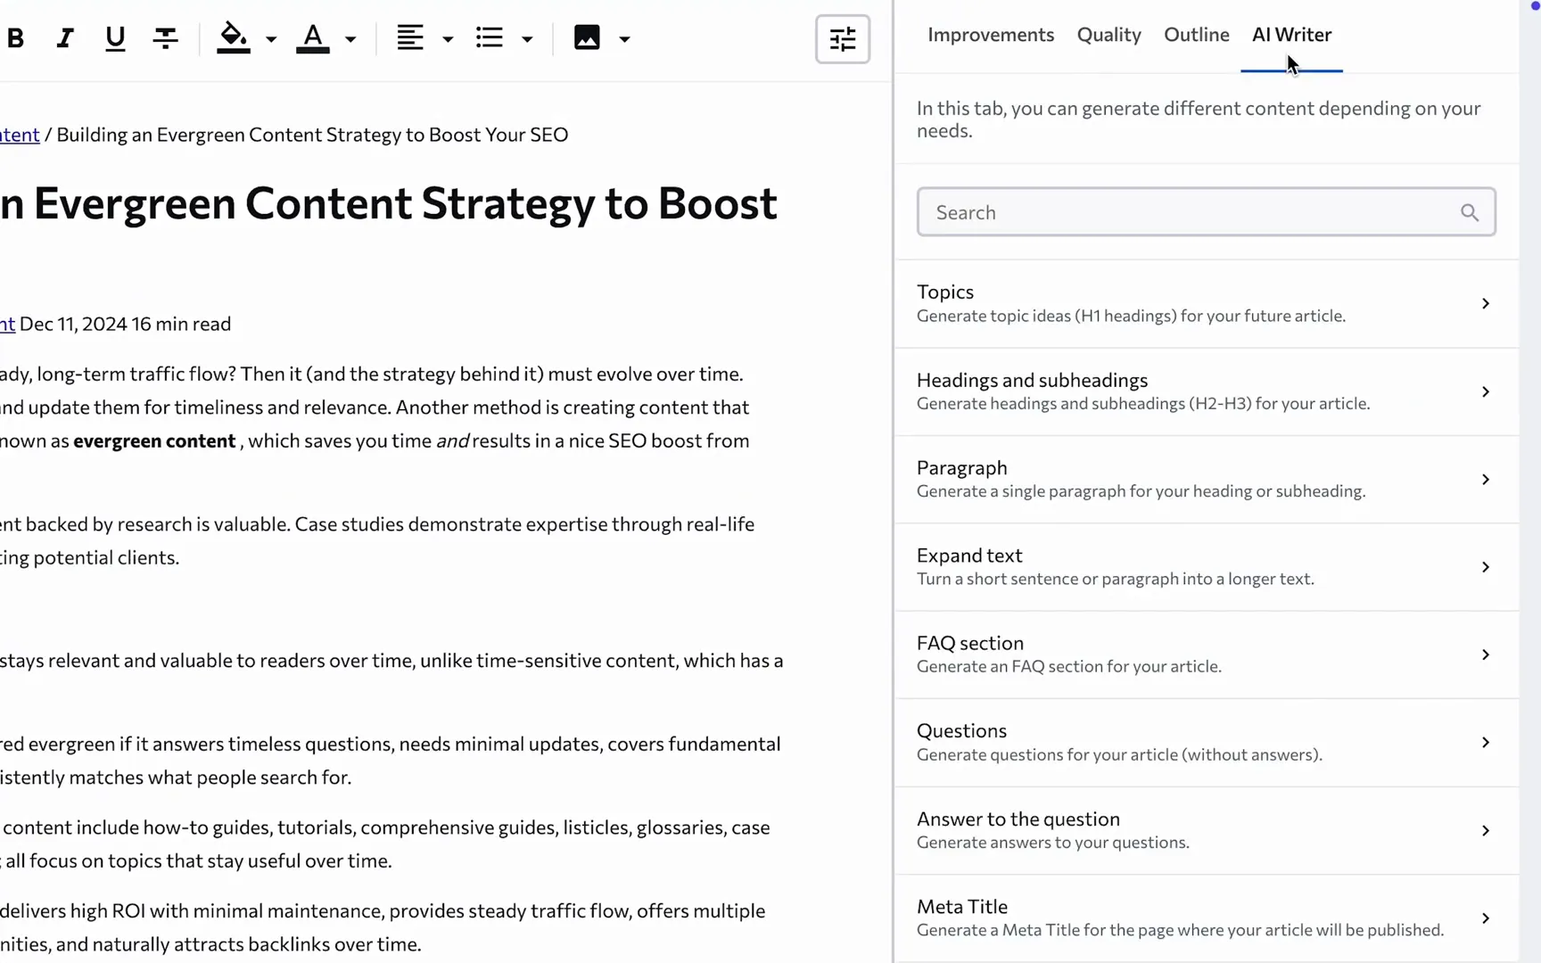This screenshot has width=1541, height=963.
Task: Insert an image into the article
Action: tap(586, 37)
